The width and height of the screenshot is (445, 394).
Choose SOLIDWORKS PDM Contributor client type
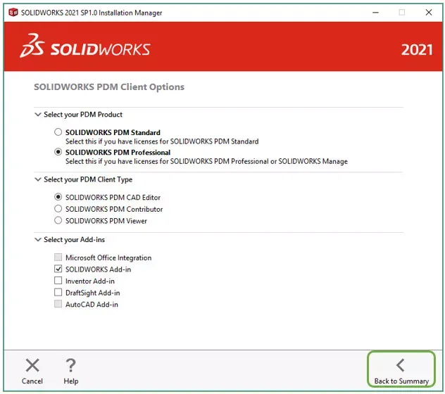(58, 209)
